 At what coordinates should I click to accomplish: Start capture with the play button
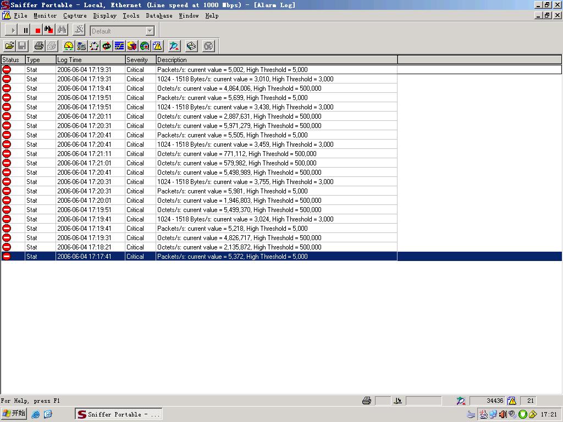point(12,30)
